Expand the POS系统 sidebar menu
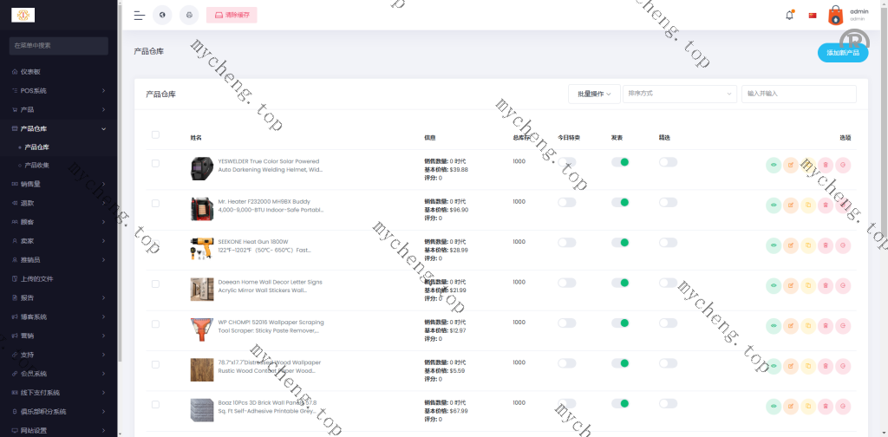 (x=59, y=90)
